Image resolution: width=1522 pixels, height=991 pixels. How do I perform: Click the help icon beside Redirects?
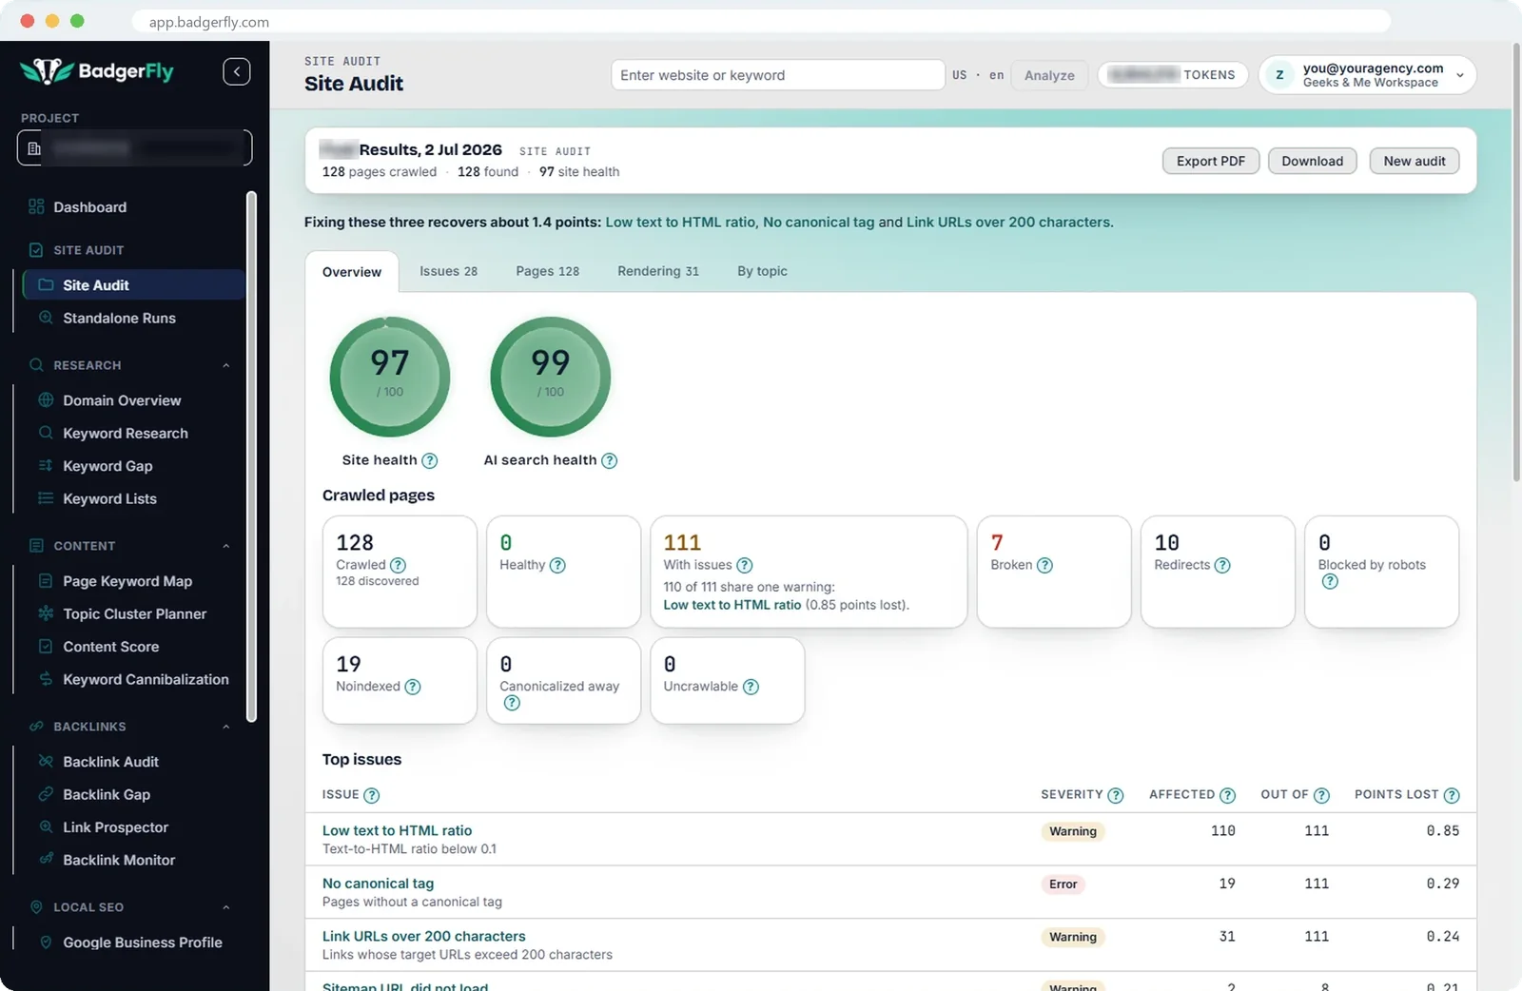(x=1222, y=565)
